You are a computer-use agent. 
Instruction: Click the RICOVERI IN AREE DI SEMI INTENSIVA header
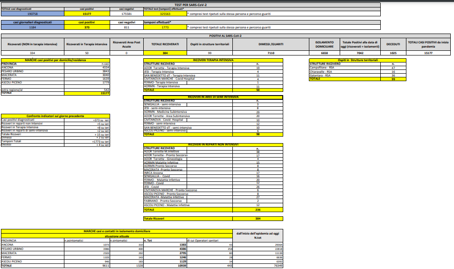[213, 97]
